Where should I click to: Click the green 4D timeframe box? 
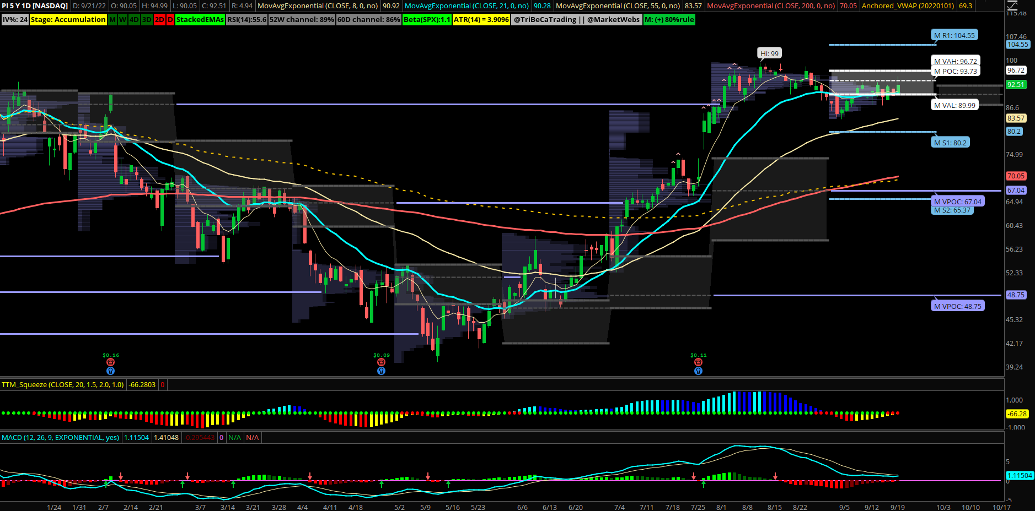tap(134, 20)
